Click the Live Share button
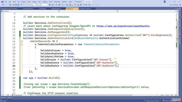The image size is (182, 102). 174,5
